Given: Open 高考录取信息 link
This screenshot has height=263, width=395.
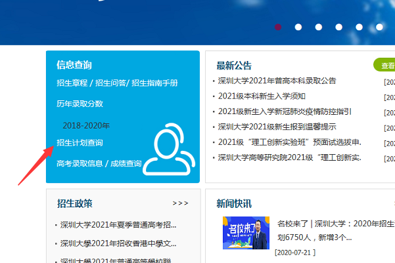Looking at the screenshot, I should 80,163.
